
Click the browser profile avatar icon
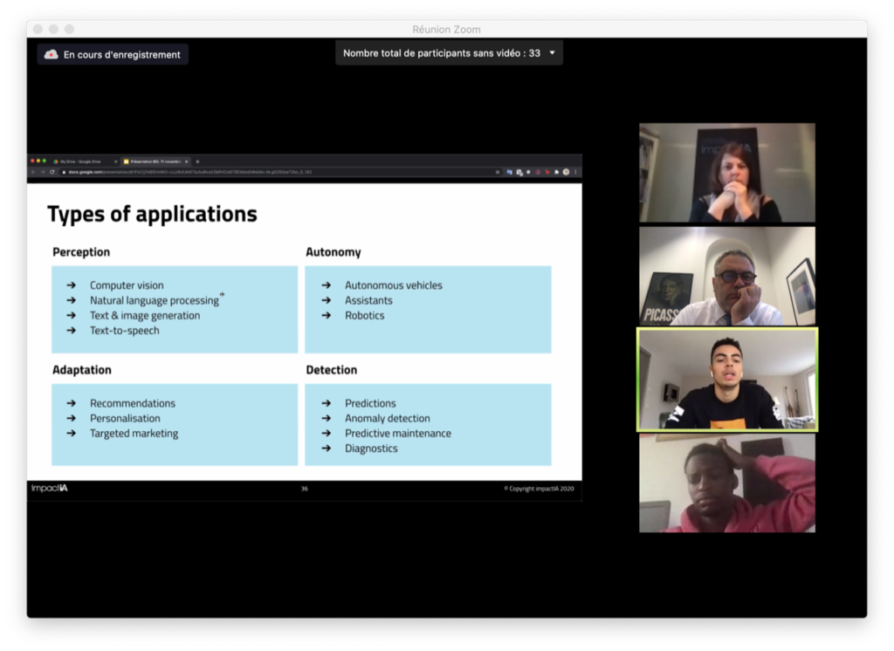click(x=566, y=172)
